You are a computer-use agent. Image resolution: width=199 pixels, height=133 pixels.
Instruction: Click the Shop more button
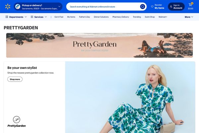[15, 79]
